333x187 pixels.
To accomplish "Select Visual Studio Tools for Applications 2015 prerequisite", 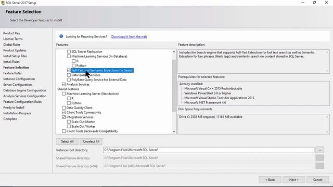I will [x=219, y=98].
